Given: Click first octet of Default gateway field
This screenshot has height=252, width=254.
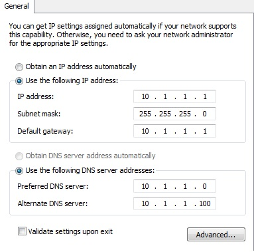Looking at the screenshot, I should pyautogui.click(x=145, y=131).
